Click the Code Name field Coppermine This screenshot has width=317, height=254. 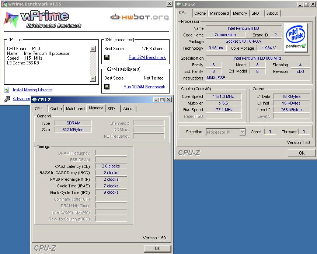click(x=225, y=35)
